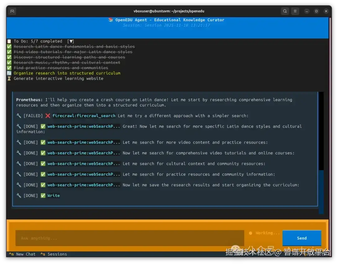Image resolution: width=338 pixels, height=264 pixels.
Task: Open web-search-prime call before 'Great! Now let me'
Action: (x=84, y=126)
